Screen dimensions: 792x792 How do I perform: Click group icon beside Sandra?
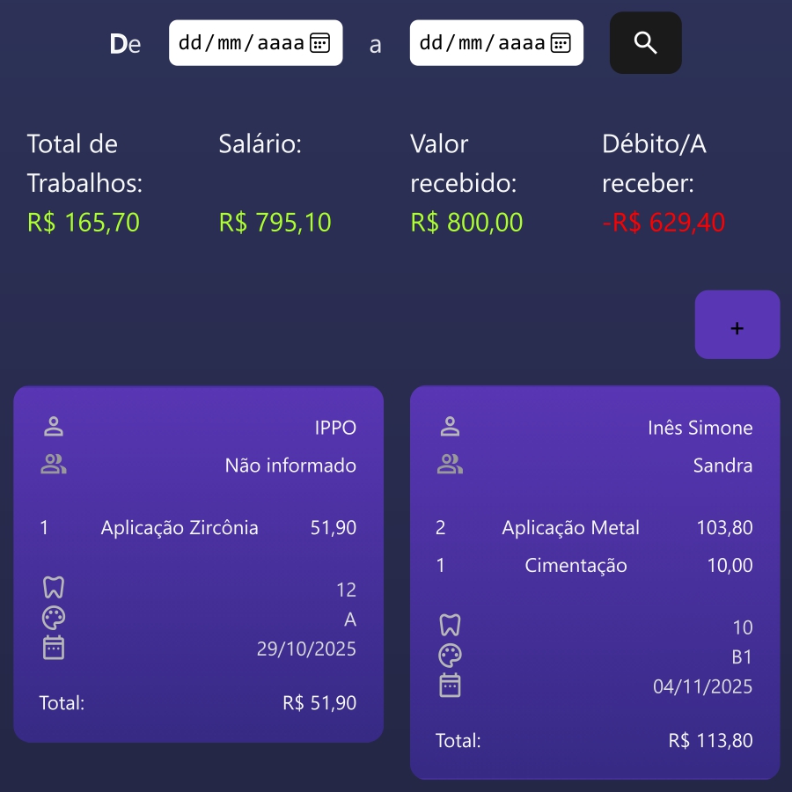pyautogui.click(x=451, y=465)
